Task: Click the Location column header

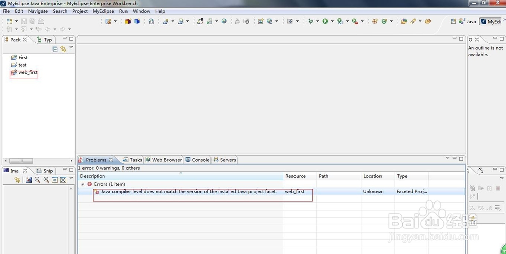Action: (377, 176)
